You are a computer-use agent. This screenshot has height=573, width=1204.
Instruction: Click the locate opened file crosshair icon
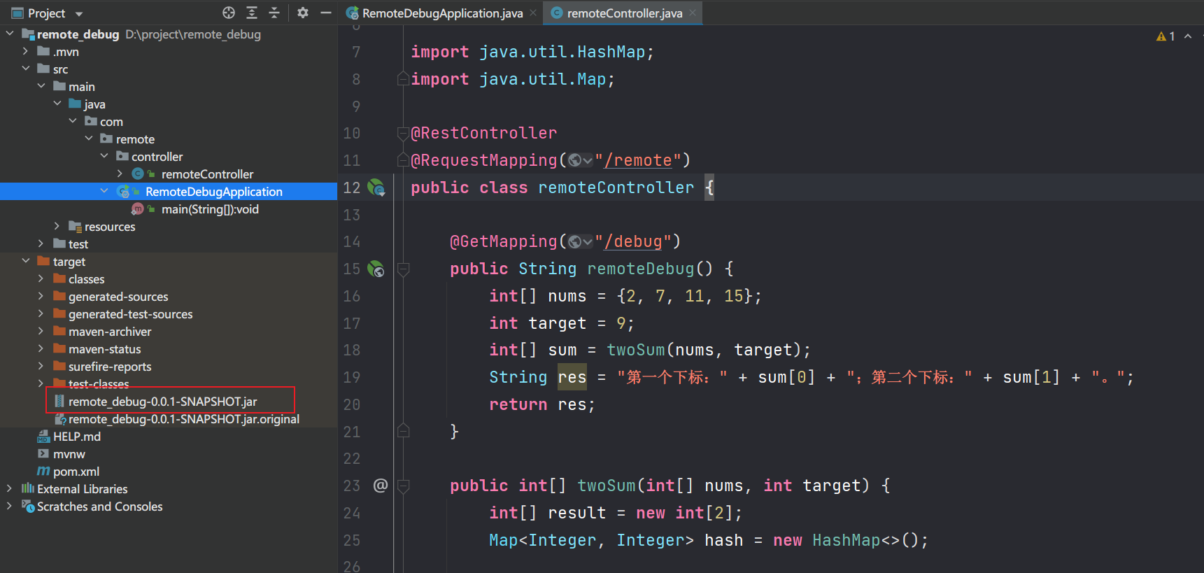click(x=229, y=13)
